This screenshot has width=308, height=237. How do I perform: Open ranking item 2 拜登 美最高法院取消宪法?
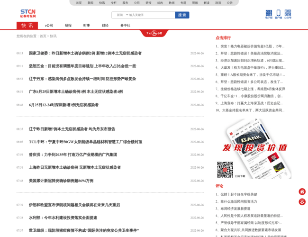[x=249, y=54]
